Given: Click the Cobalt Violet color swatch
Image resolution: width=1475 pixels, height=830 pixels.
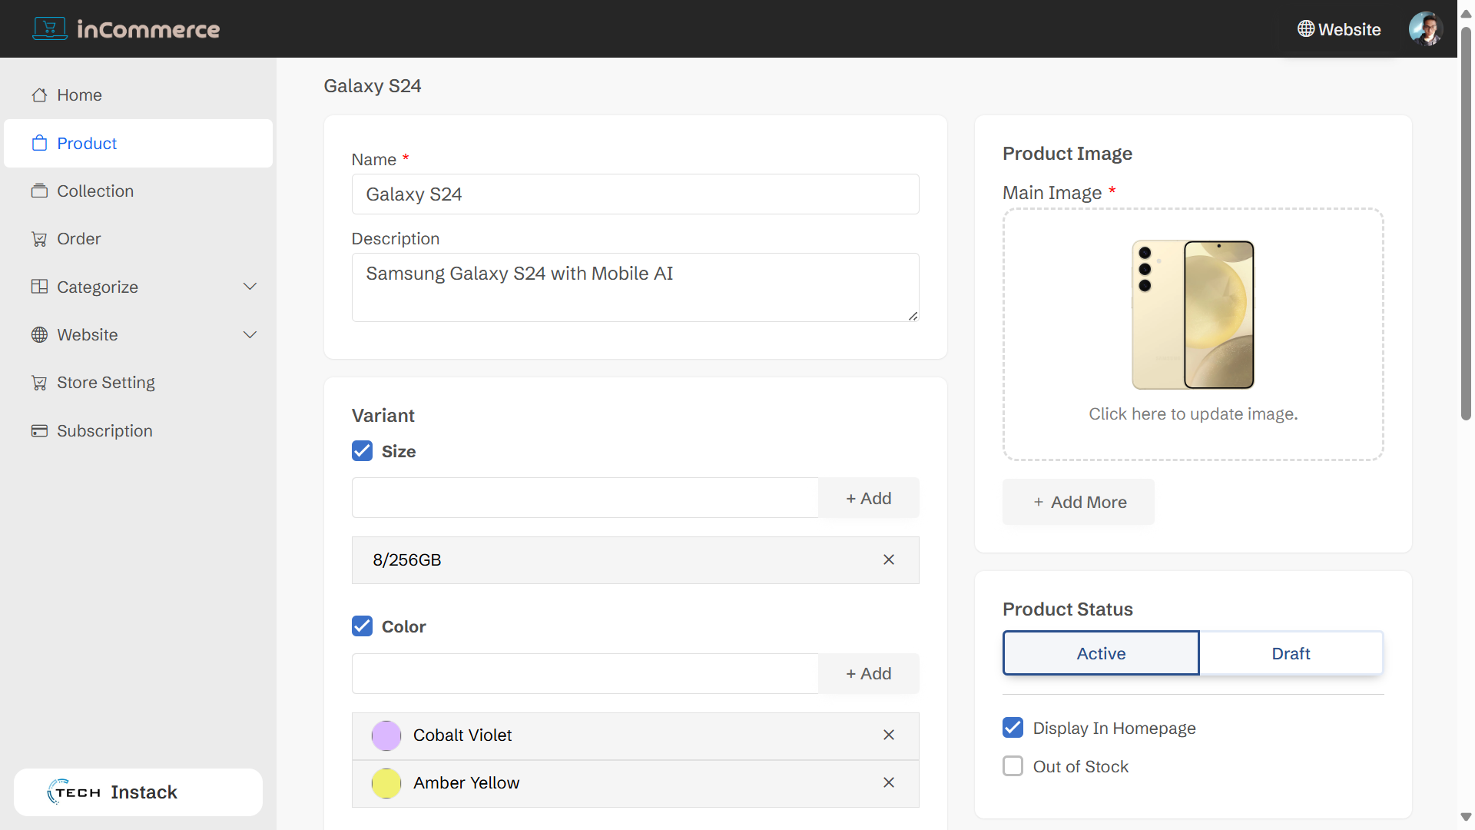Looking at the screenshot, I should tap(386, 735).
